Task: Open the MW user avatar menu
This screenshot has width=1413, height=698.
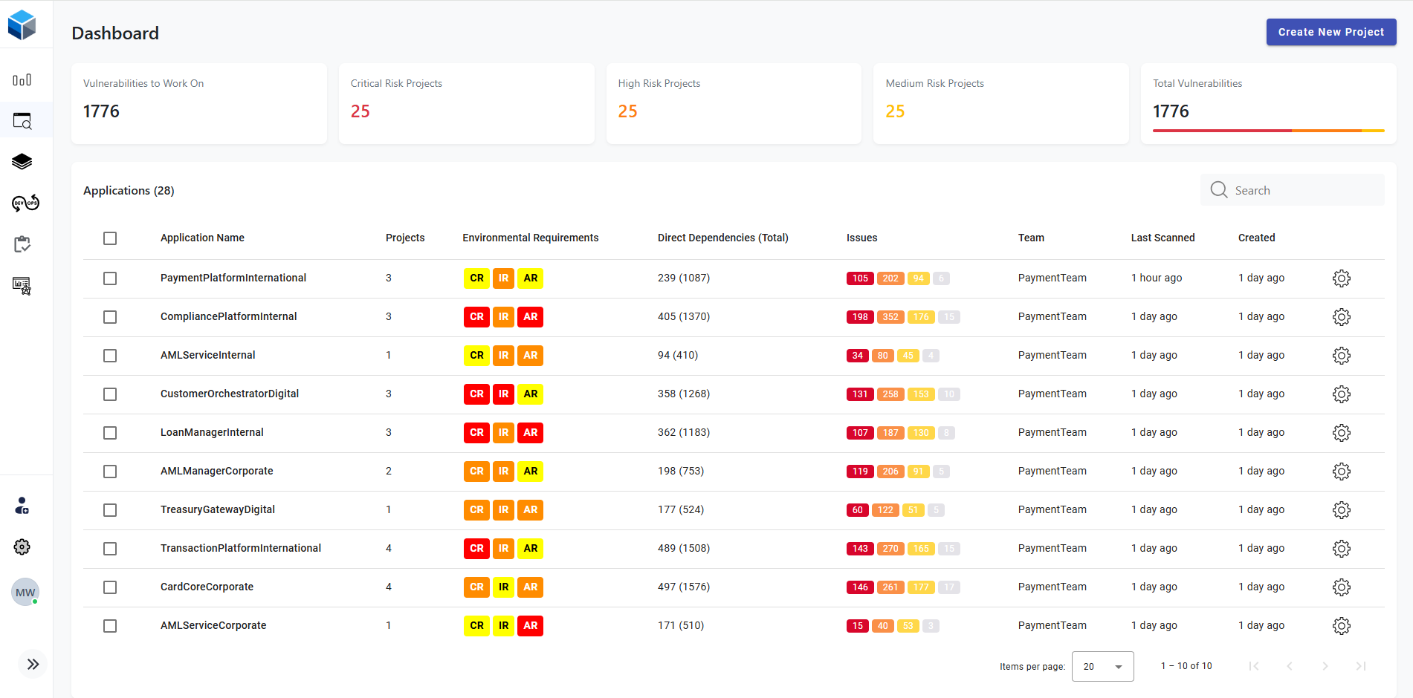Action: 25,593
